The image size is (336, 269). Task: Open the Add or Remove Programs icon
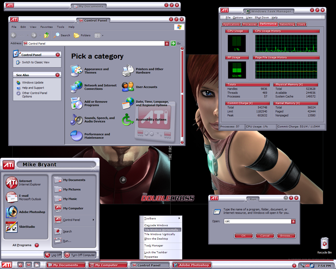[x=77, y=103]
